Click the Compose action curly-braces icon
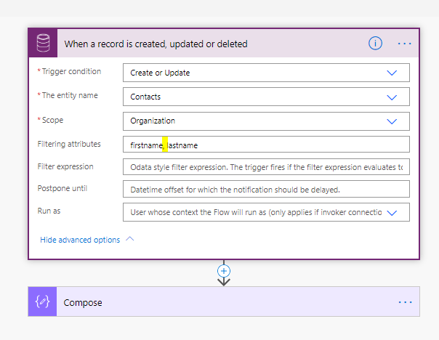439x340 pixels. click(43, 302)
